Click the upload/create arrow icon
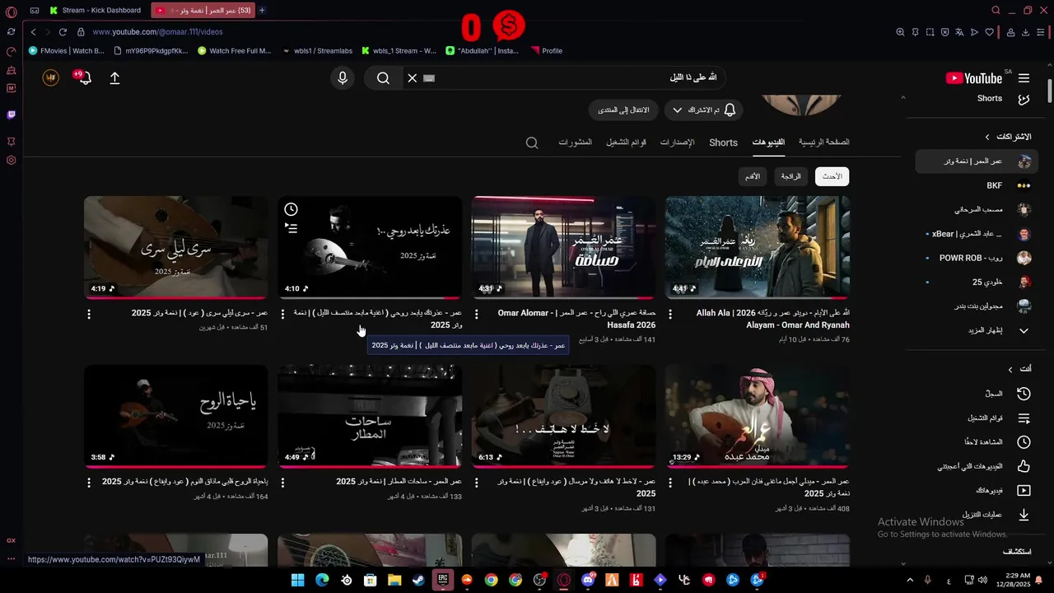This screenshot has width=1054, height=593. [114, 78]
